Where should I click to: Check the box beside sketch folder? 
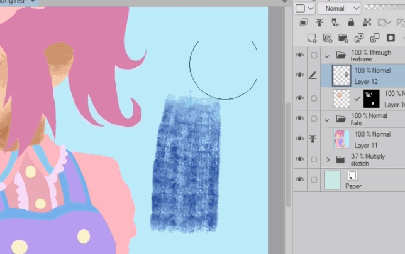[x=314, y=159]
